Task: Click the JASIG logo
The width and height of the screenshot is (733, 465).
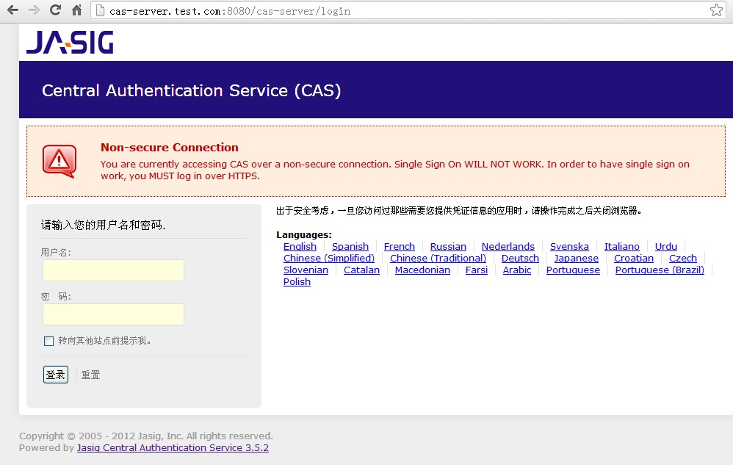Action: point(70,42)
